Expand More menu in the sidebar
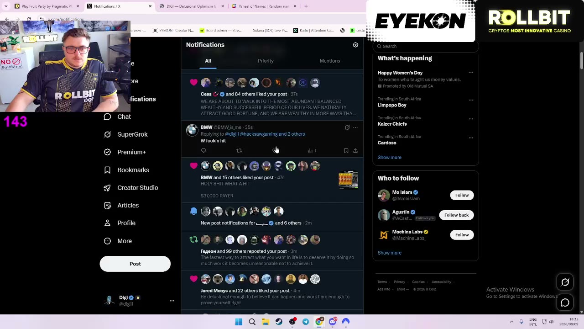The height and width of the screenshot is (329, 584). point(118,241)
